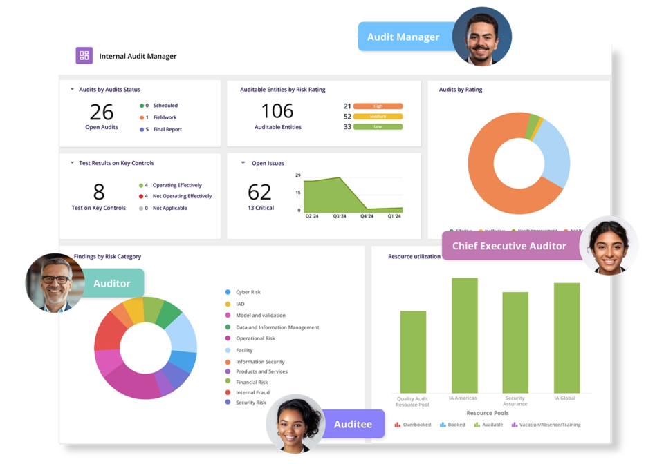Collapse the Open Issues widget arrow

[243, 163]
